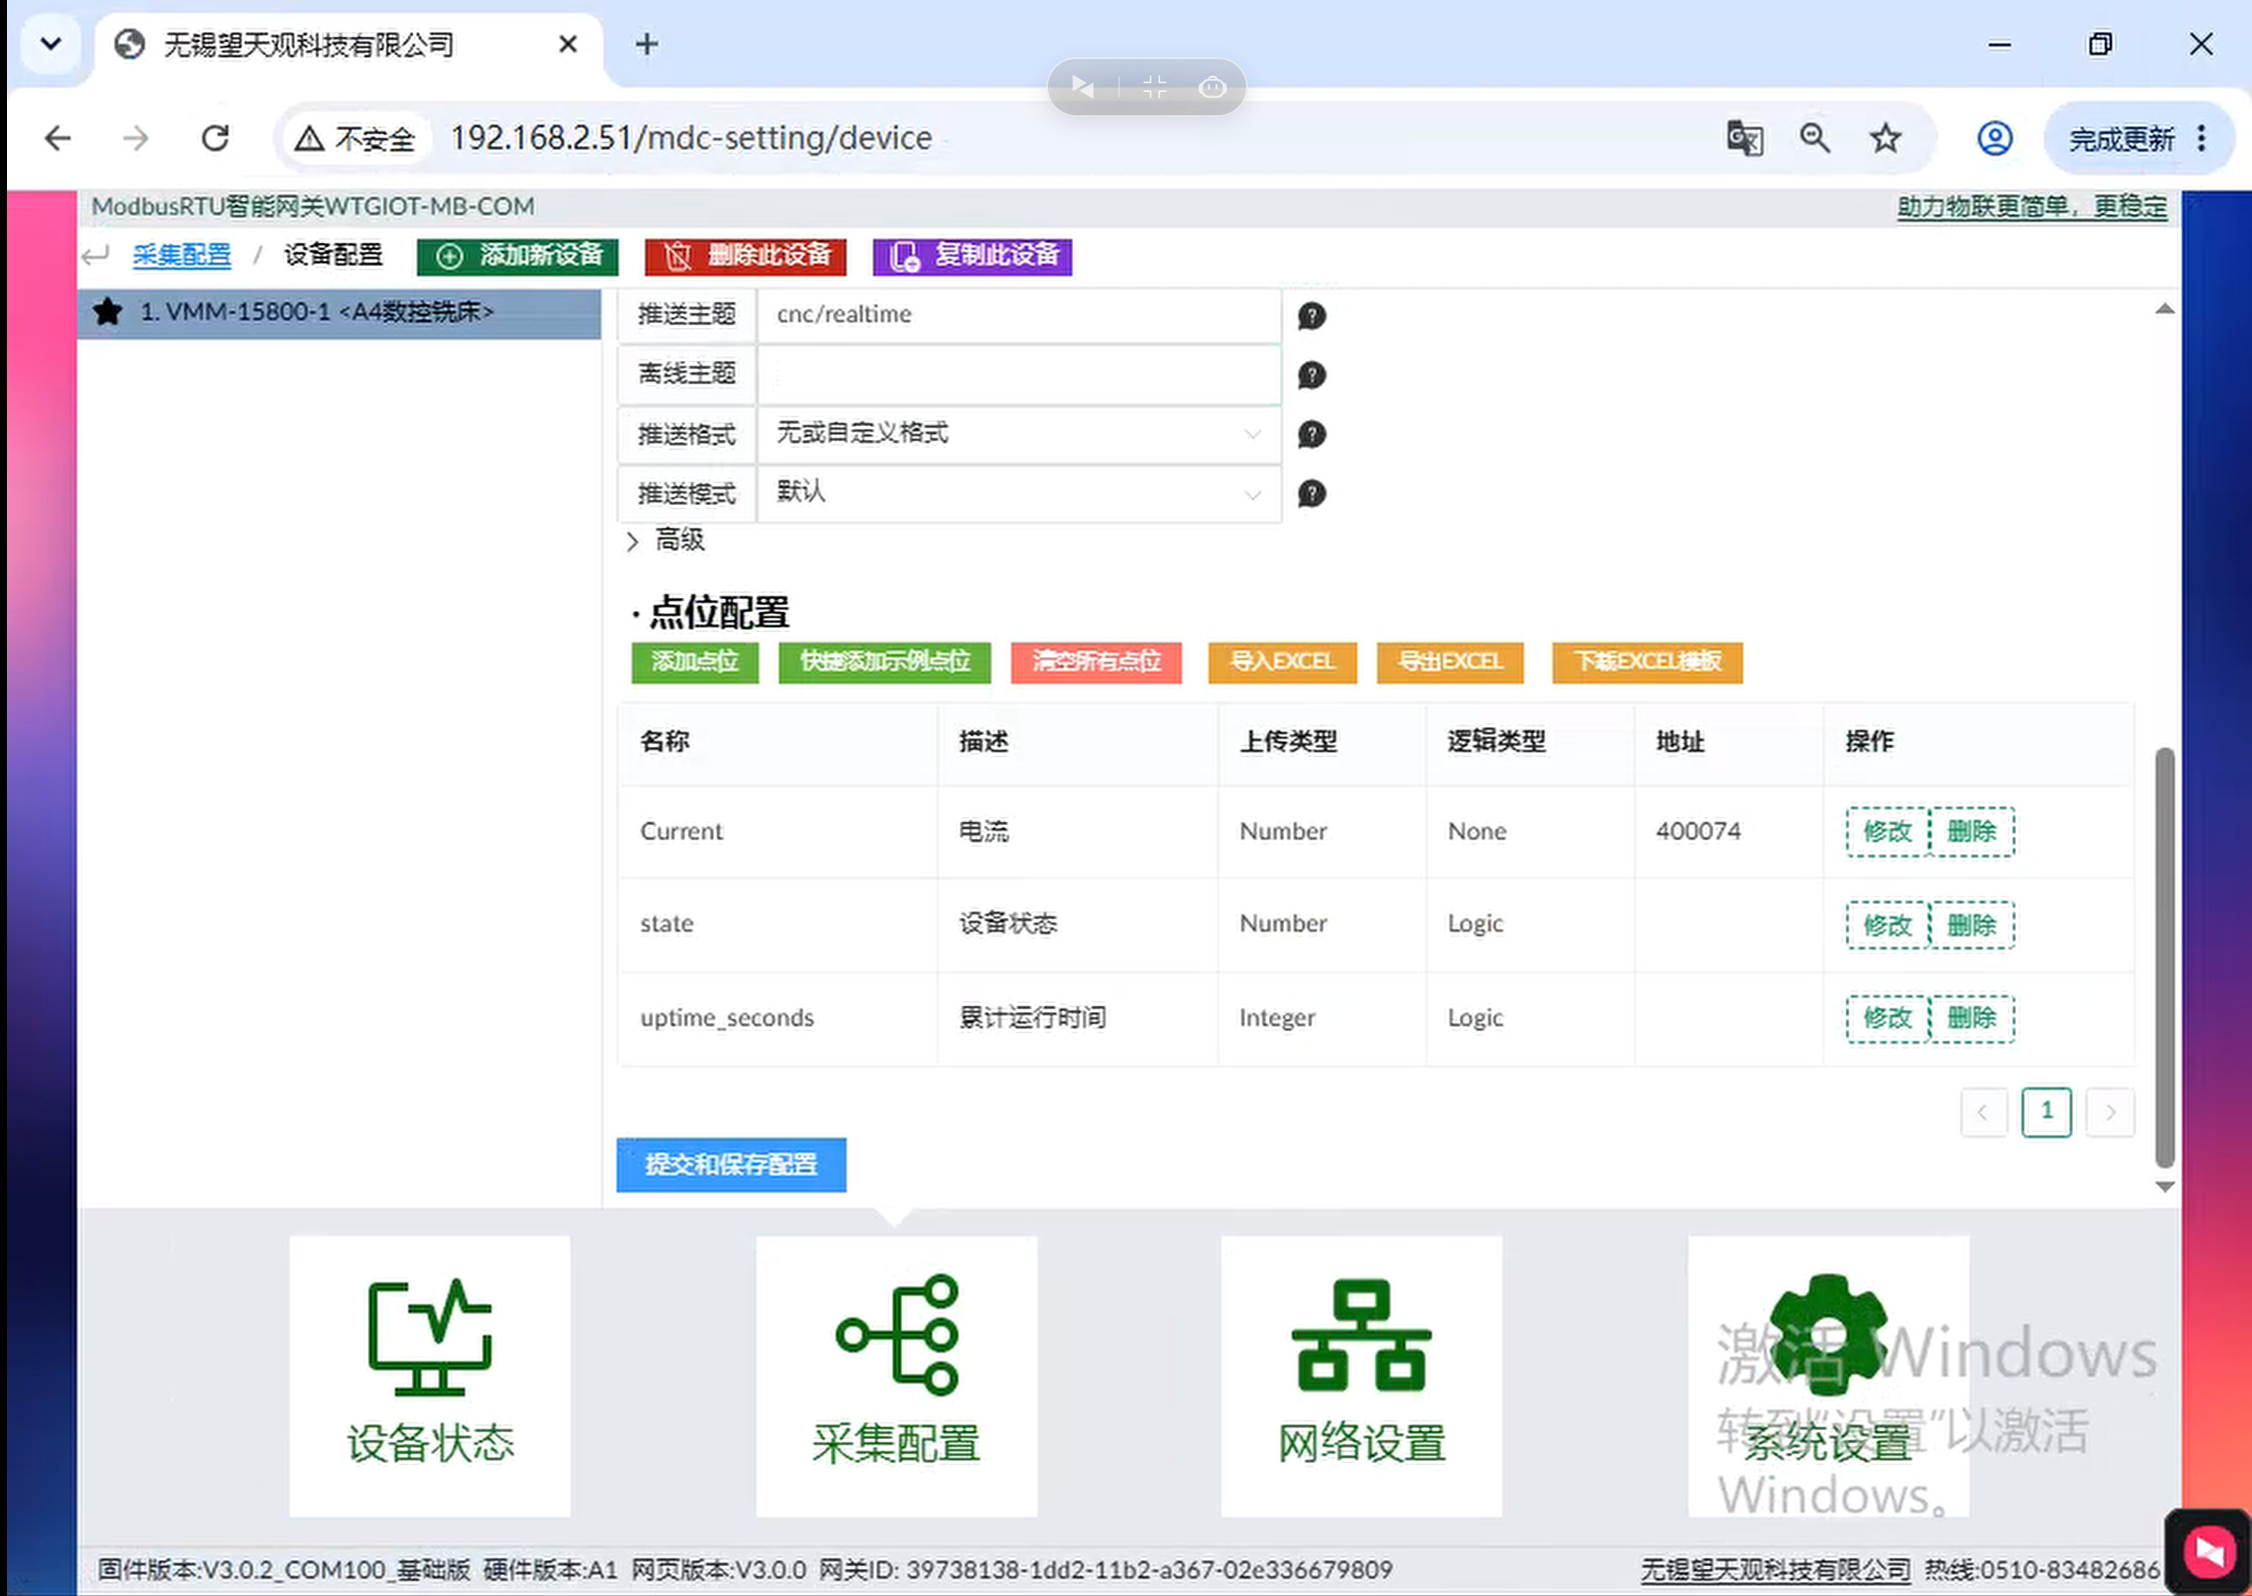
Task: Open the 推送模式 dropdown showing 默认
Action: pos(1019,492)
